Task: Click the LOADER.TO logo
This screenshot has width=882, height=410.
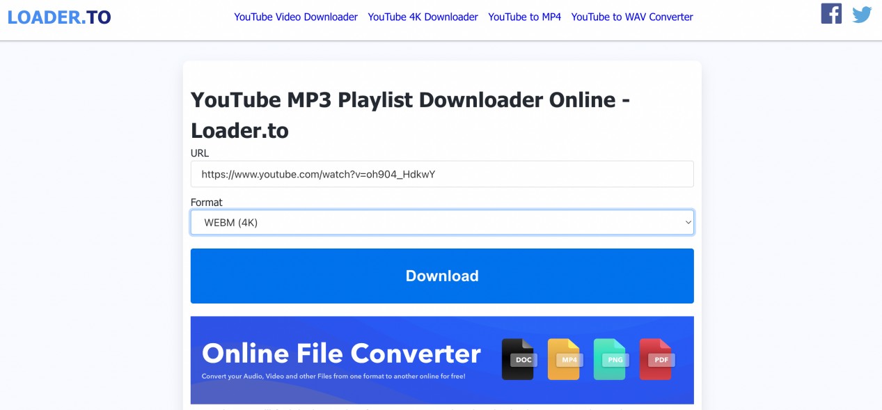Action: click(x=59, y=17)
